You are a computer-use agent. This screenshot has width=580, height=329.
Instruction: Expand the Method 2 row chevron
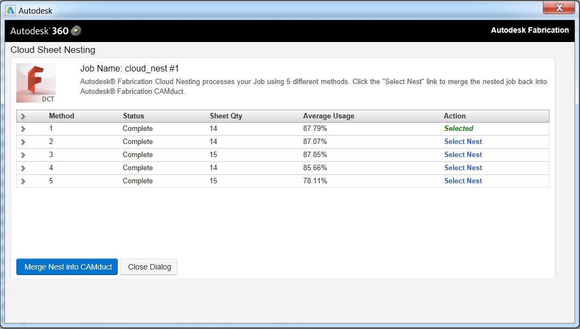tap(23, 142)
